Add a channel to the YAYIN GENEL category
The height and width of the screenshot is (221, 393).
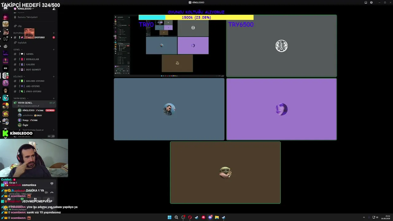(54, 99)
